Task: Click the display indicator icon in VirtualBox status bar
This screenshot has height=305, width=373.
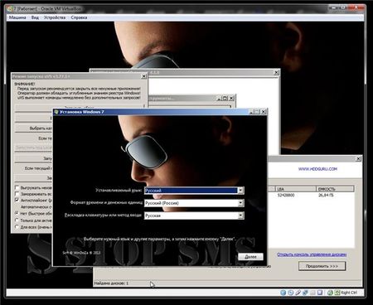Action: [320, 293]
